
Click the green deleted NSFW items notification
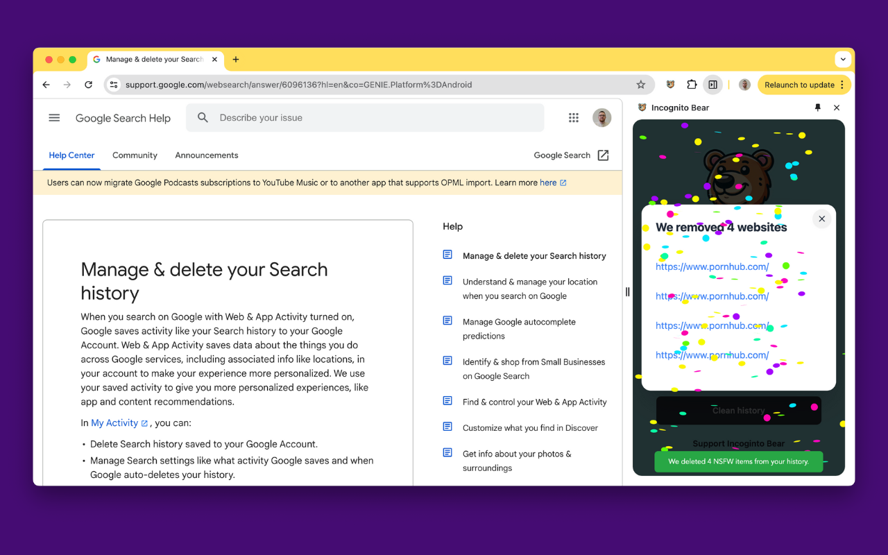click(738, 461)
